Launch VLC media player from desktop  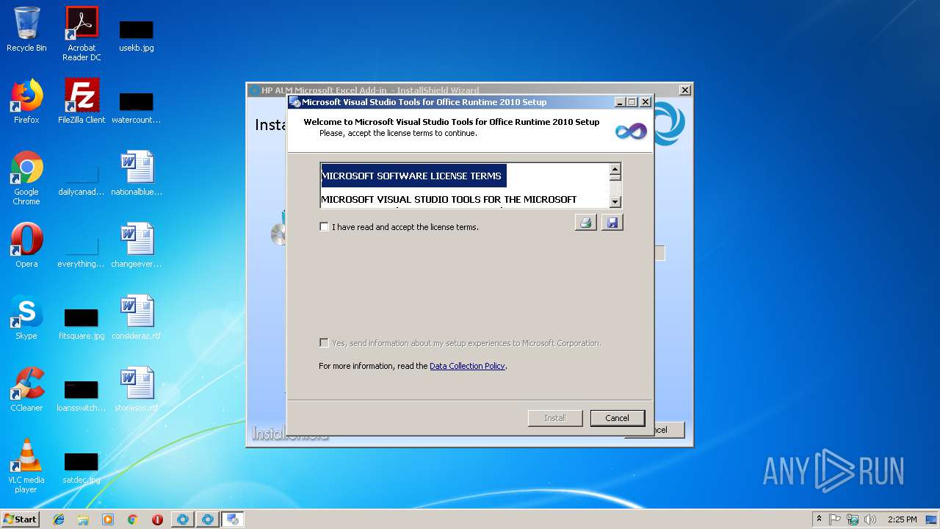pos(26,467)
